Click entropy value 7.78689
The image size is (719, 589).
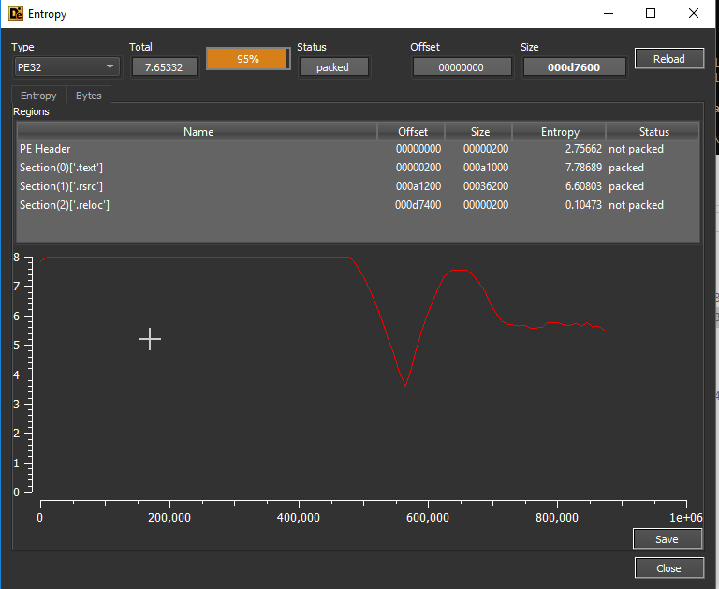(583, 168)
